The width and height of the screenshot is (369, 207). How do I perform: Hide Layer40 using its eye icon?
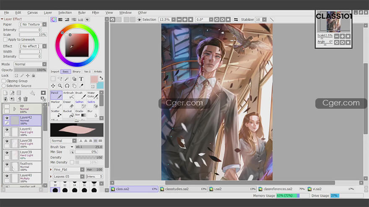7,176
